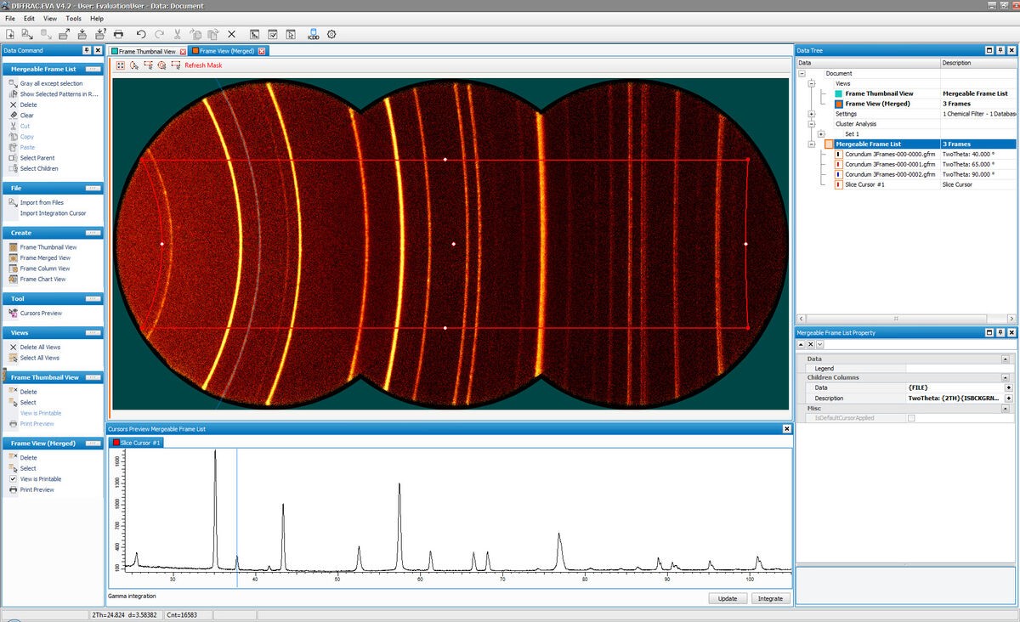Collapse the Cluster Analysis tree node
Viewport: 1020px width, 622px height.
812,124
